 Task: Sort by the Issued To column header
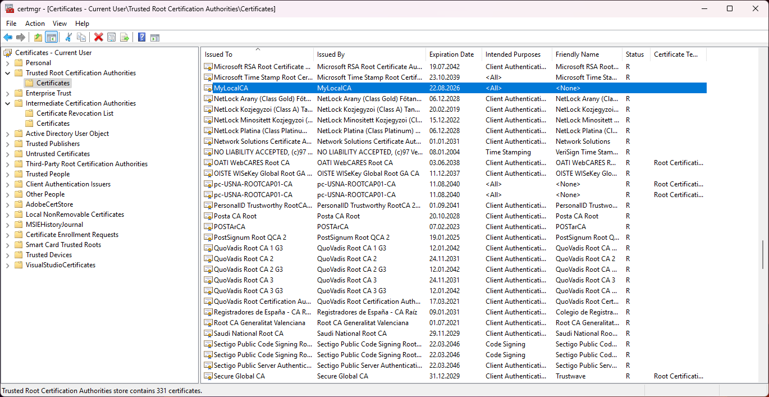258,54
